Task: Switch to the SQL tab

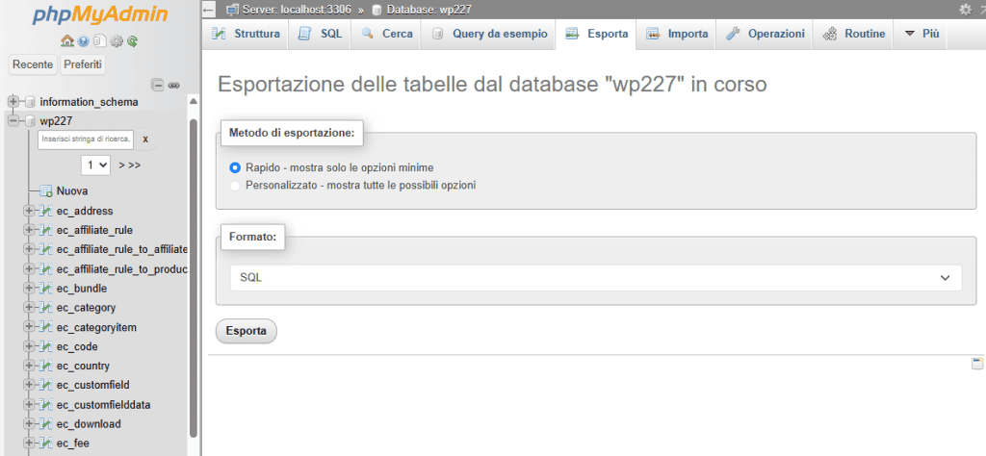Action: tap(320, 34)
